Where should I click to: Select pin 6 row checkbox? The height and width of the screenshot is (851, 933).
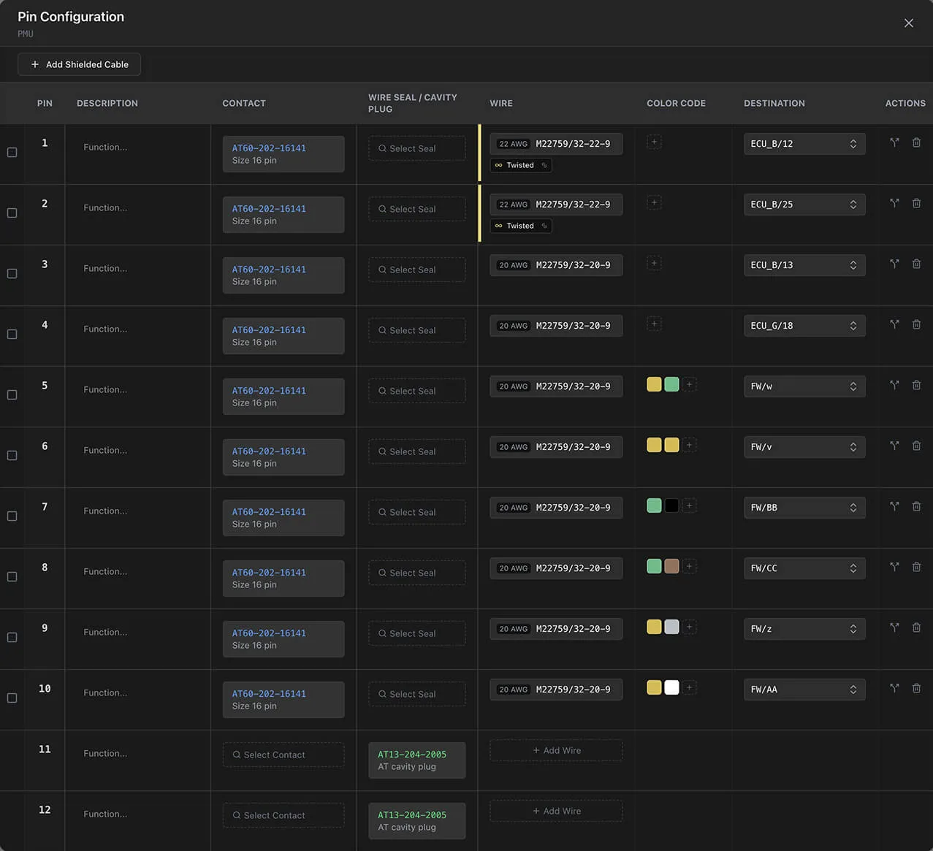click(x=12, y=456)
